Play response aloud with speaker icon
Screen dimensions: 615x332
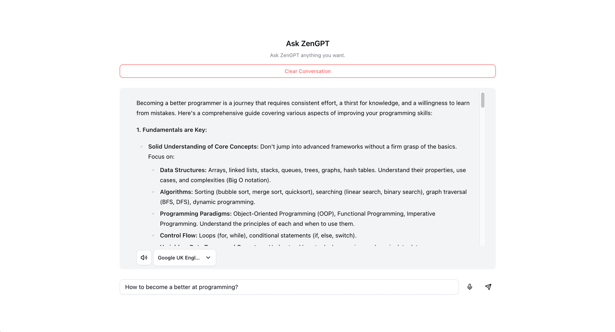pyautogui.click(x=144, y=257)
